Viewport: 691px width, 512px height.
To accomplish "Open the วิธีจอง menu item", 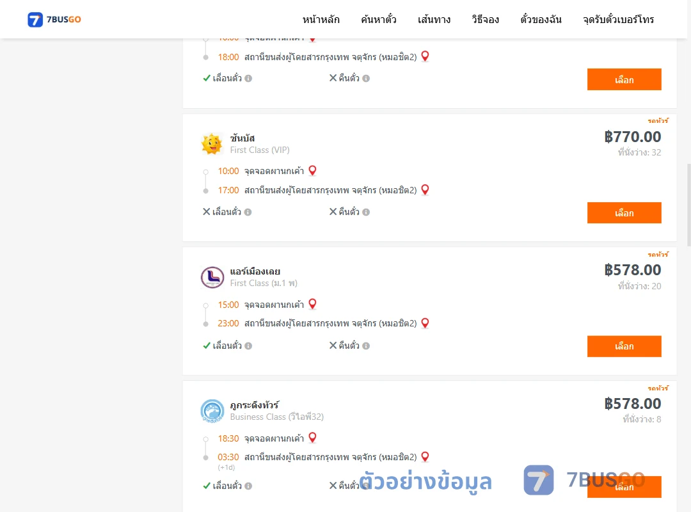I will click(485, 19).
